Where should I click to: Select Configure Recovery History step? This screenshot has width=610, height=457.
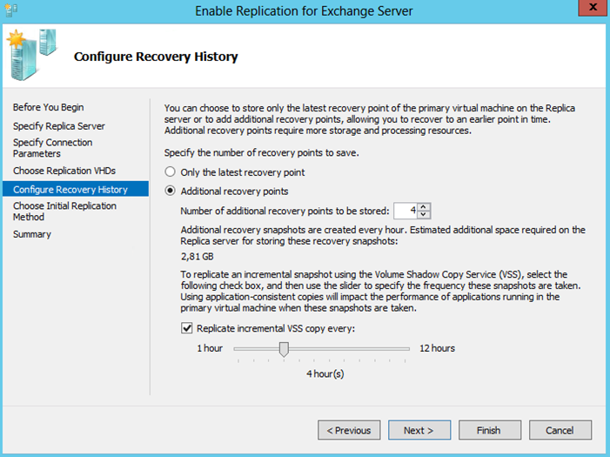click(x=76, y=189)
